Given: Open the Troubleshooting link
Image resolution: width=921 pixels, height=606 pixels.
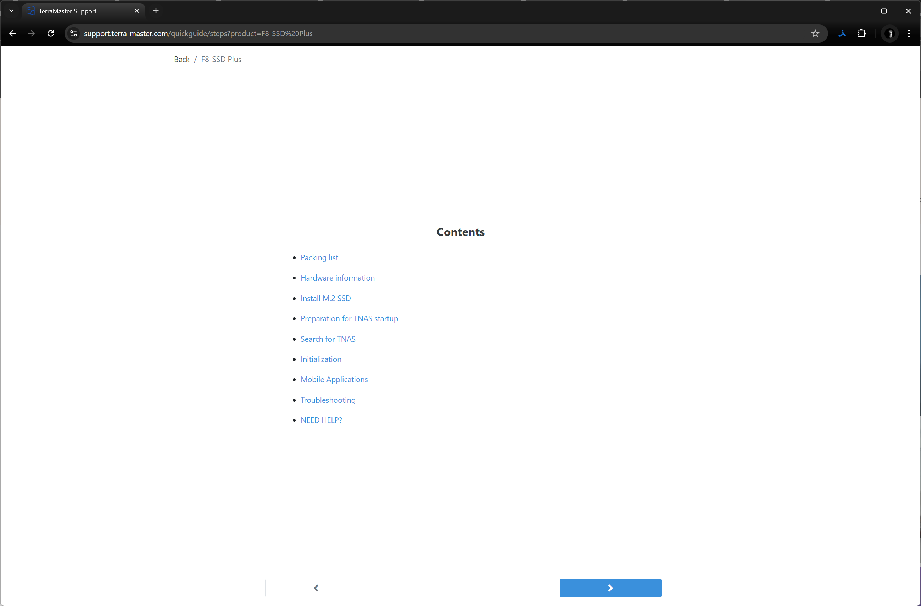Looking at the screenshot, I should (328, 400).
